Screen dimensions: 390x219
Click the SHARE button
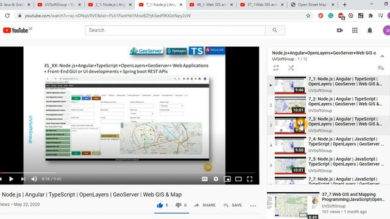point(205,206)
